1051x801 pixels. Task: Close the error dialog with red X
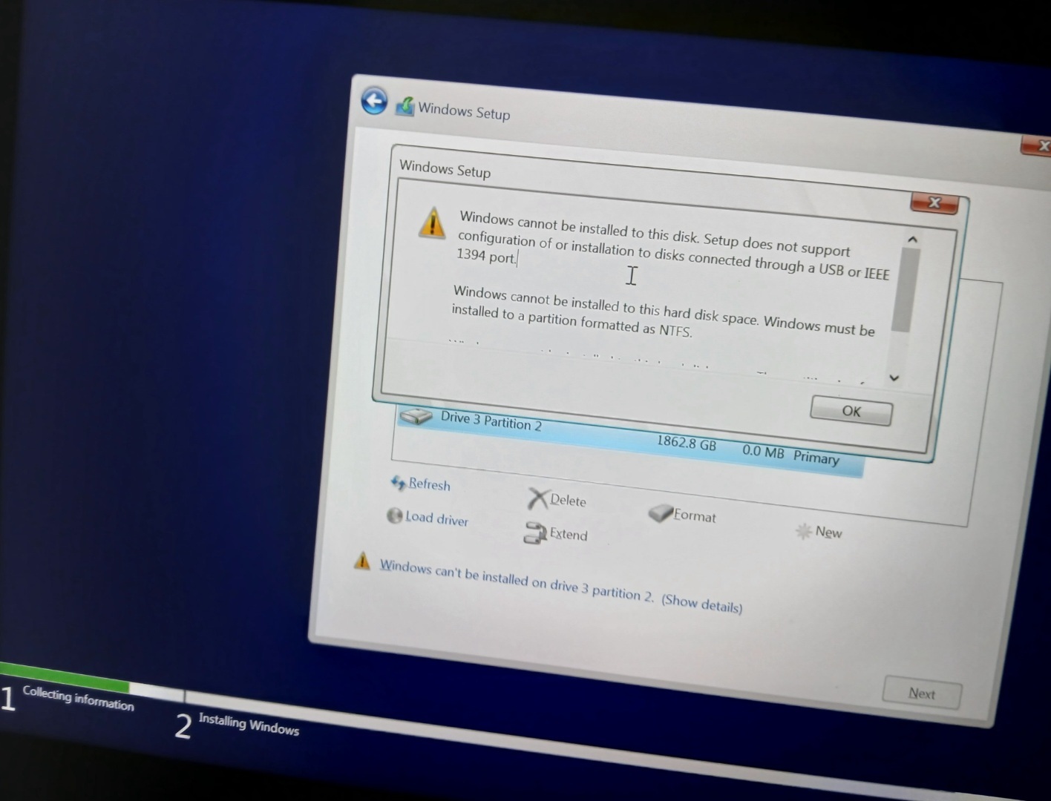[934, 202]
